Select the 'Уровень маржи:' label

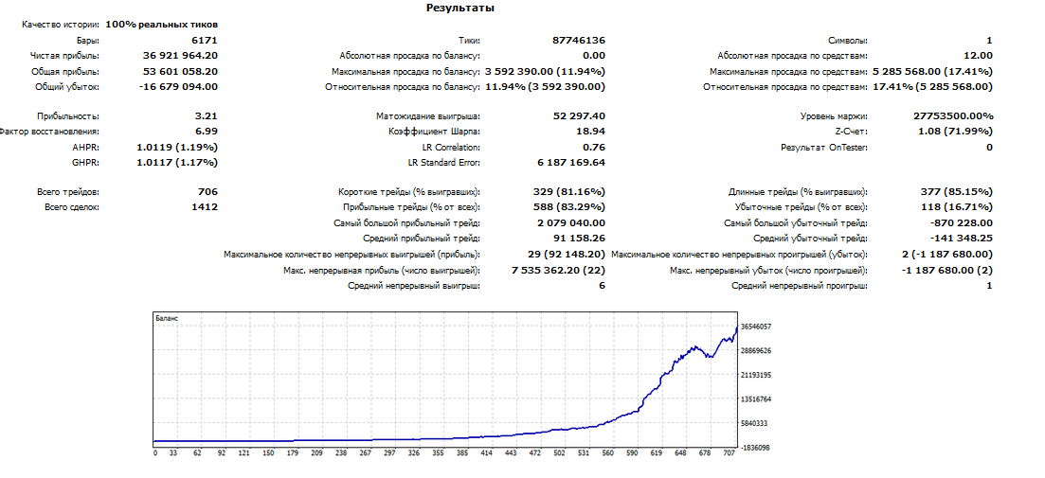834,116
